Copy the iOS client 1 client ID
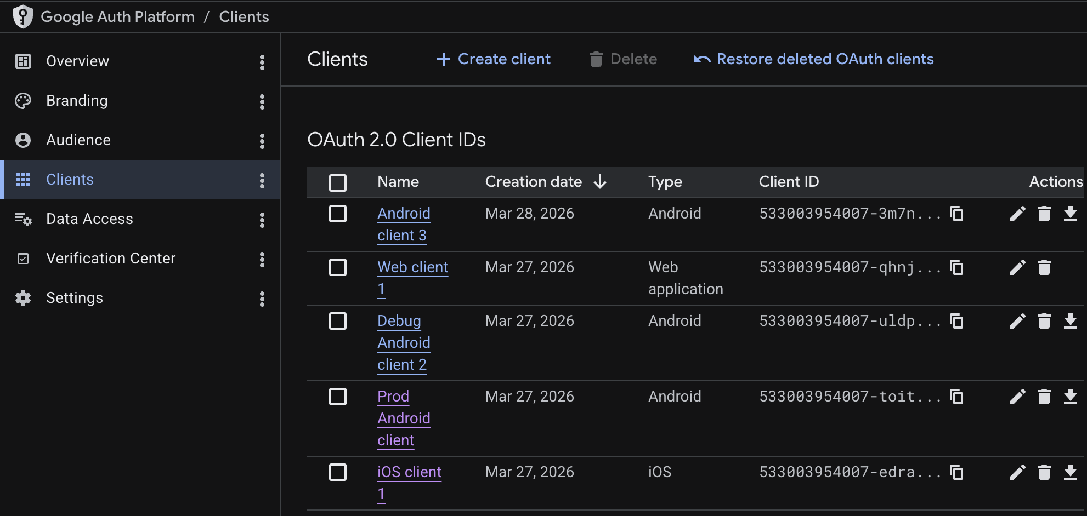 956,472
